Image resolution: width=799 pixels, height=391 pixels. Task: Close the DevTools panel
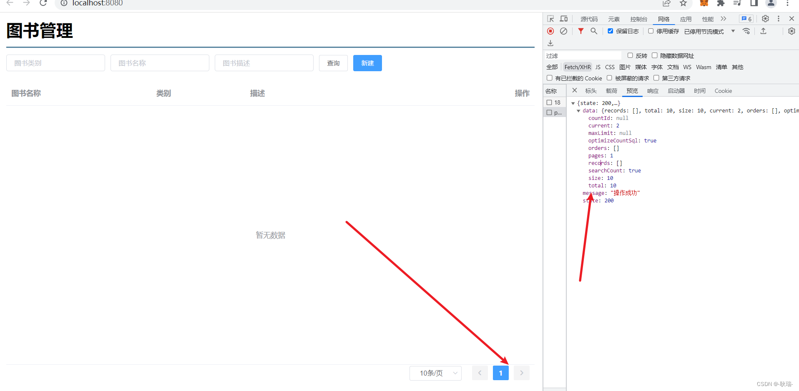tap(791, 19)
